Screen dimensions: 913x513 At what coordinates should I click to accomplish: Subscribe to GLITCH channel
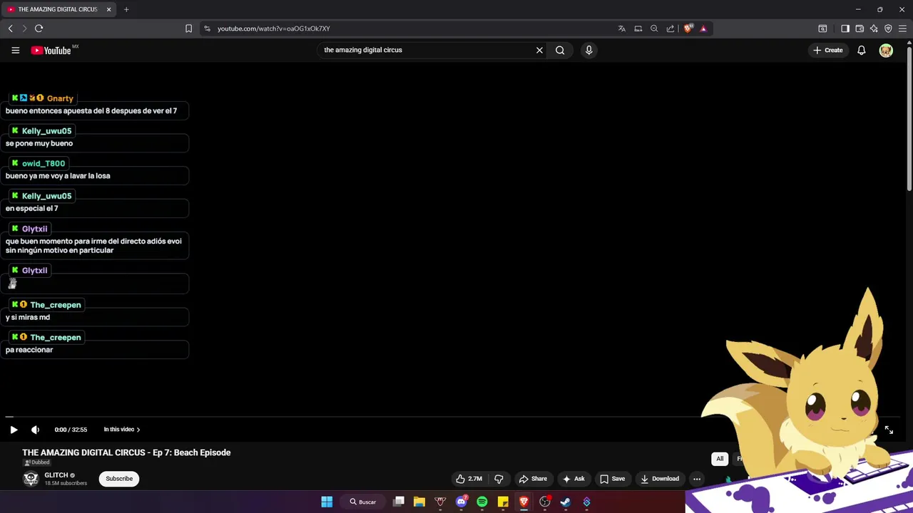point(119,479)
